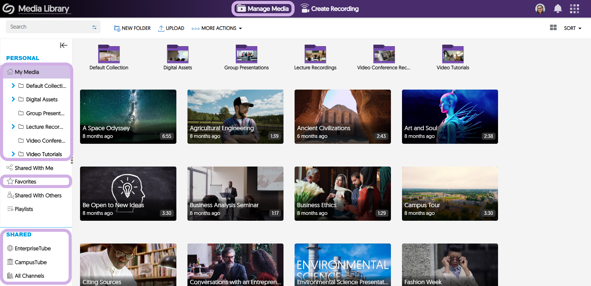Open advanced search filters icon
The width and height of the screenshot is (591, 286).
(94, 27)
